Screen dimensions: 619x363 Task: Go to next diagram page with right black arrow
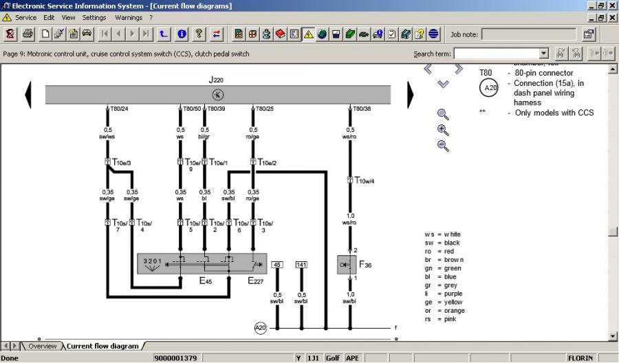pyautogui.click(x=411, y=93)
